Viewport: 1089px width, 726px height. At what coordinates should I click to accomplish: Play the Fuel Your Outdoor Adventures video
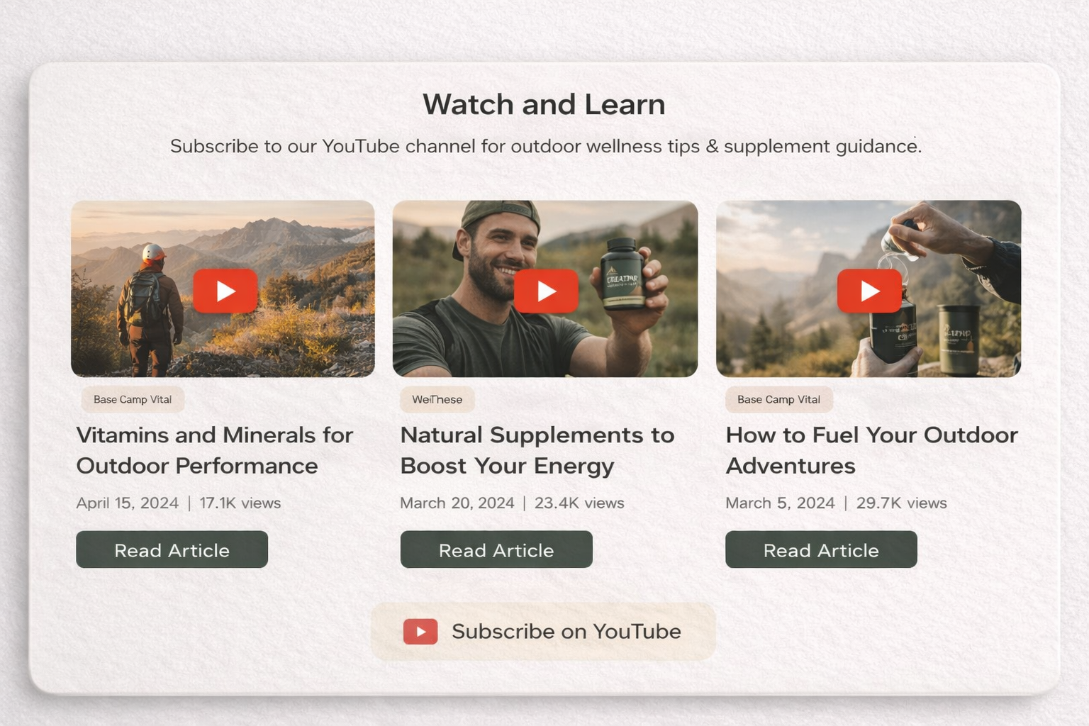pos(869,291)
